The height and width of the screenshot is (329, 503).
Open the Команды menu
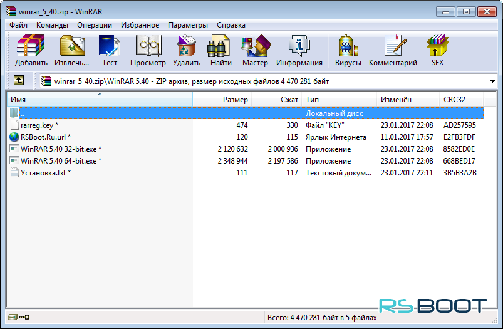[52, 25]
